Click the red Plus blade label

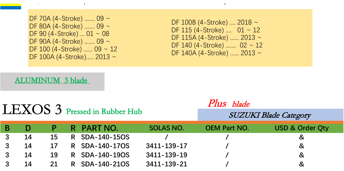click(229, 103)
